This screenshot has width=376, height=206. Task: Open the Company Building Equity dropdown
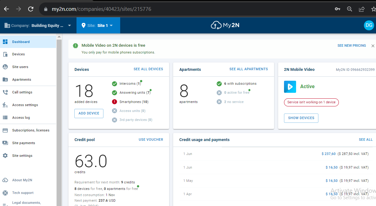(x=38, y=25)
